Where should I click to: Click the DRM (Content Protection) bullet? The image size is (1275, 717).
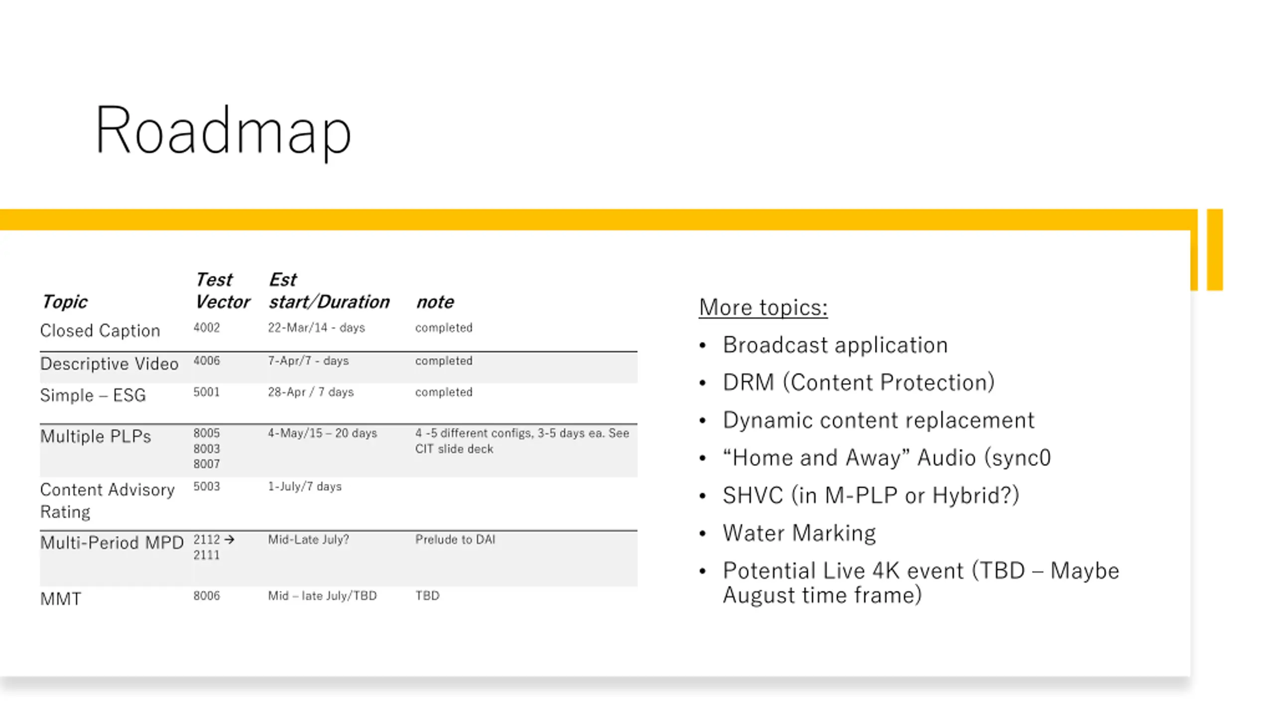[859, 382]
